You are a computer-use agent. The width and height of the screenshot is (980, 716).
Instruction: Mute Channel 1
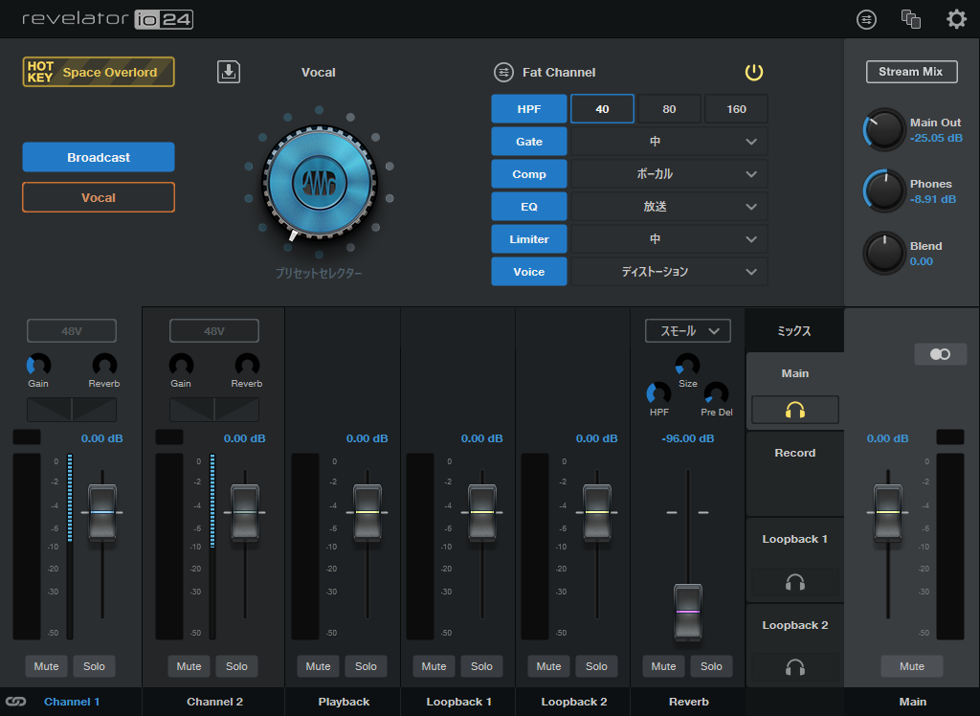tap(46, 666)
